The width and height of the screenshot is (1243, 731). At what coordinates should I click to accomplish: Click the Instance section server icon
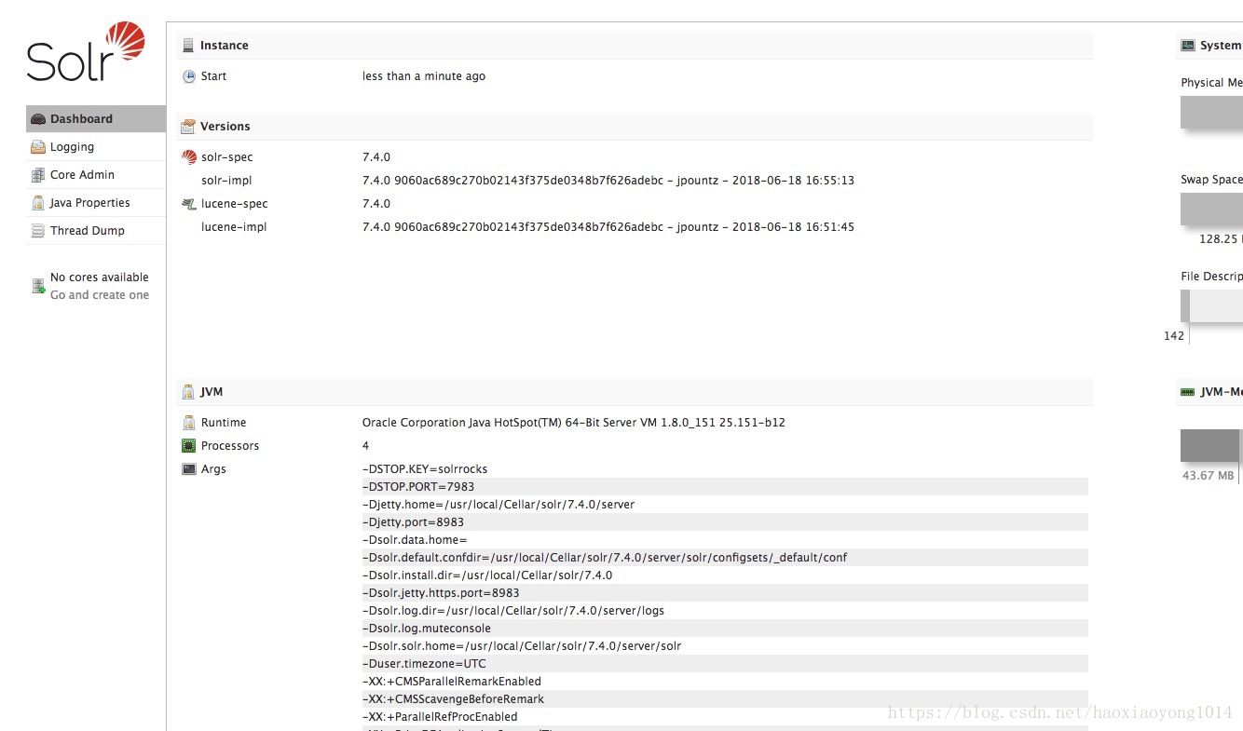tap(188, 45)
